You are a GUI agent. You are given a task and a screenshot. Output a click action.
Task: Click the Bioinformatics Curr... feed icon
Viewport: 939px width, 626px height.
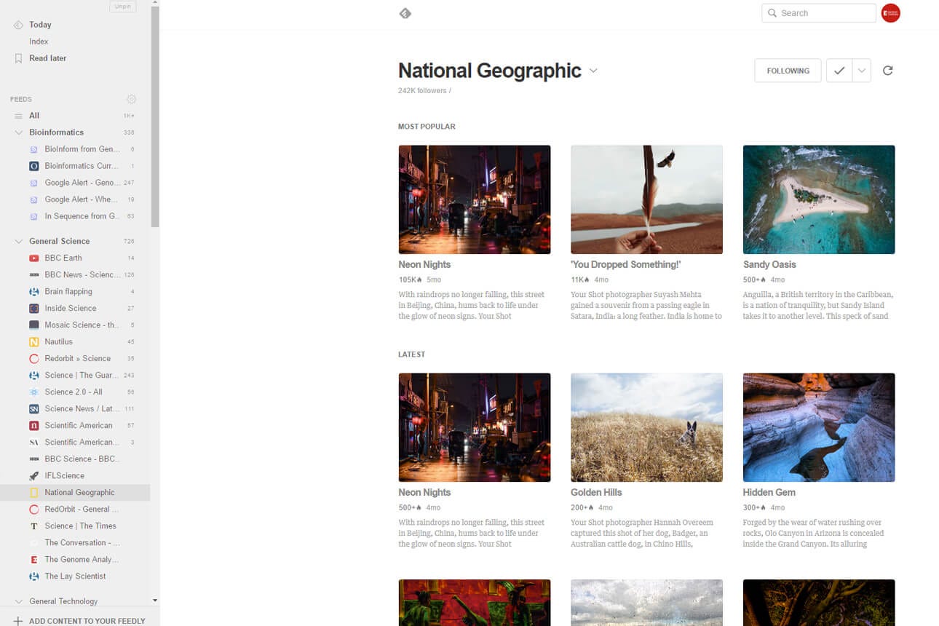click(33, 166)
